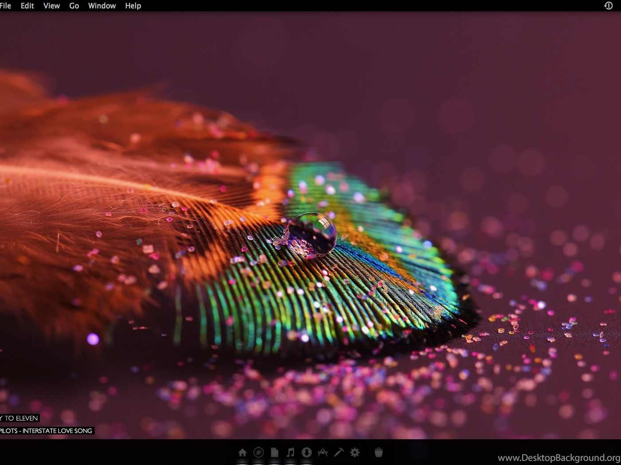Open the View menu
Viewport: 621px width, 465px height.
51,6
